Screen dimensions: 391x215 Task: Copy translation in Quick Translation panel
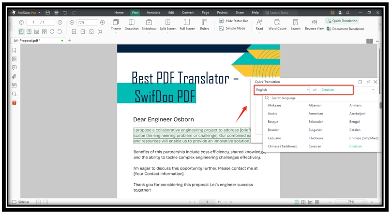click(x=360, y=82)
